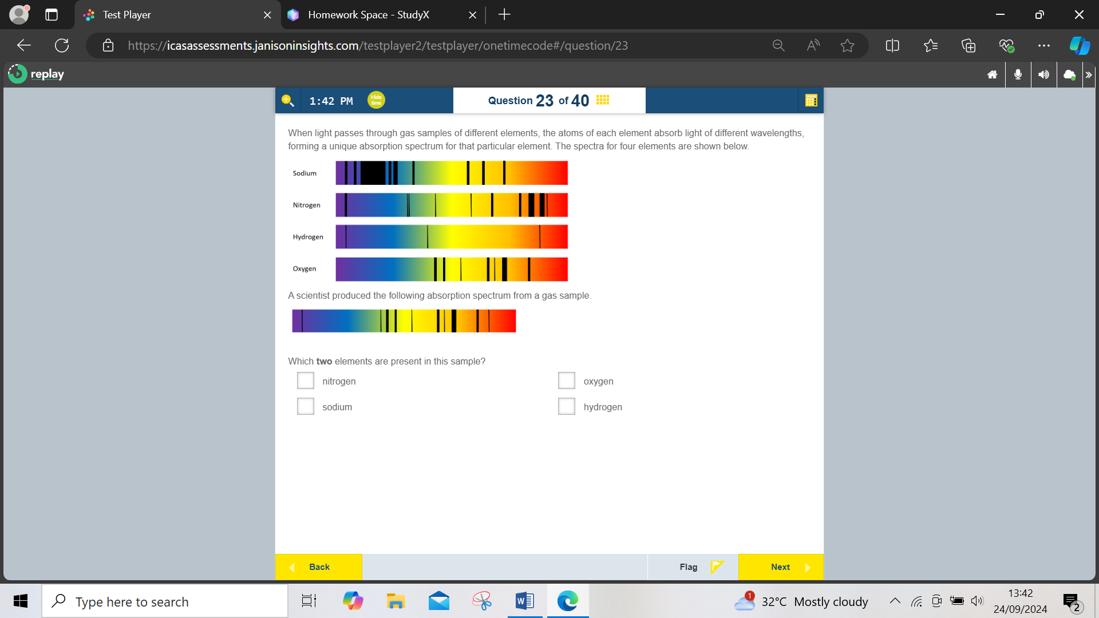
Task: Click the address bar URL
Action: click(378, 46)
